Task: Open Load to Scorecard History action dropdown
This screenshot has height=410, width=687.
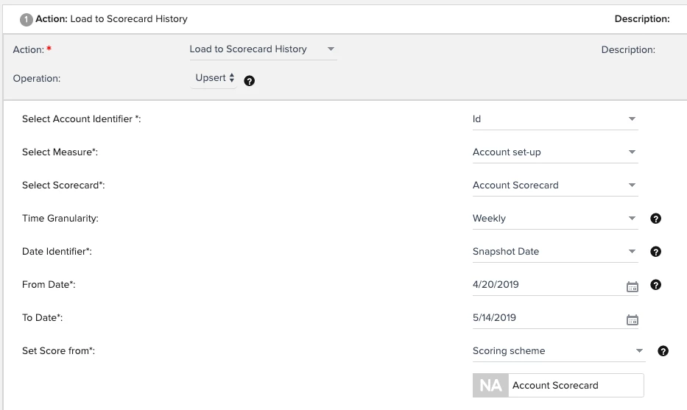Action: point(263,49)
